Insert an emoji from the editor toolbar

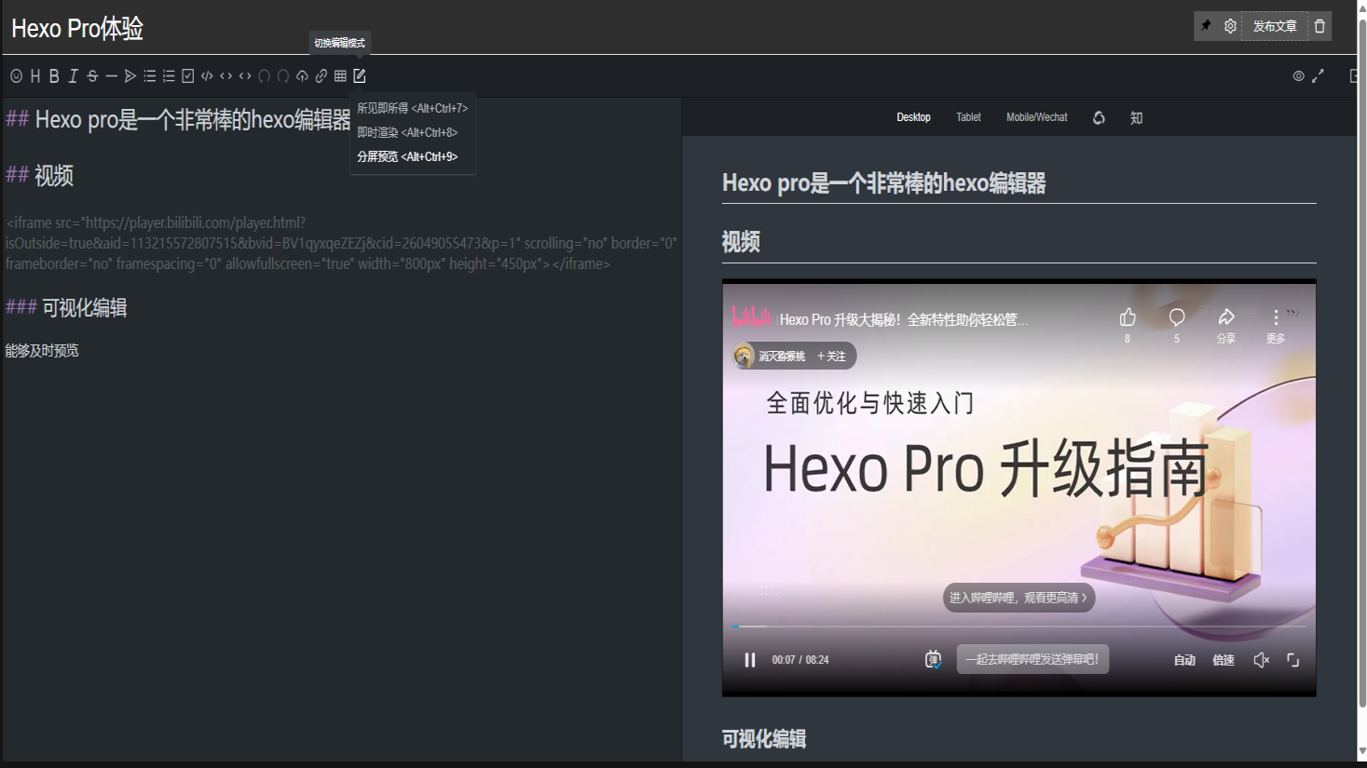17,76
